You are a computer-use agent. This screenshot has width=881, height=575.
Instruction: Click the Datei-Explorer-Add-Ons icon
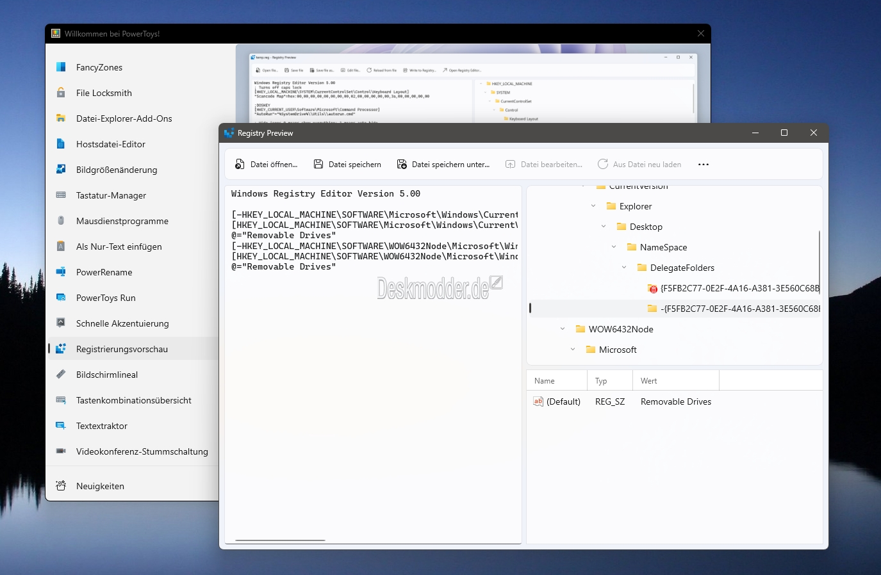(61, 118)
